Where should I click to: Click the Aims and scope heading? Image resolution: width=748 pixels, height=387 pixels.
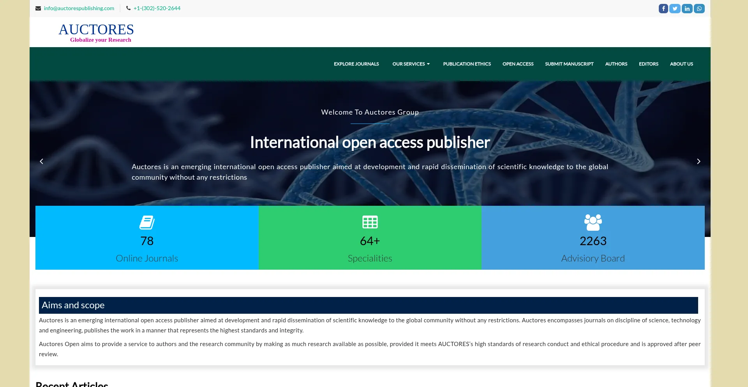[x=73, y=305]
